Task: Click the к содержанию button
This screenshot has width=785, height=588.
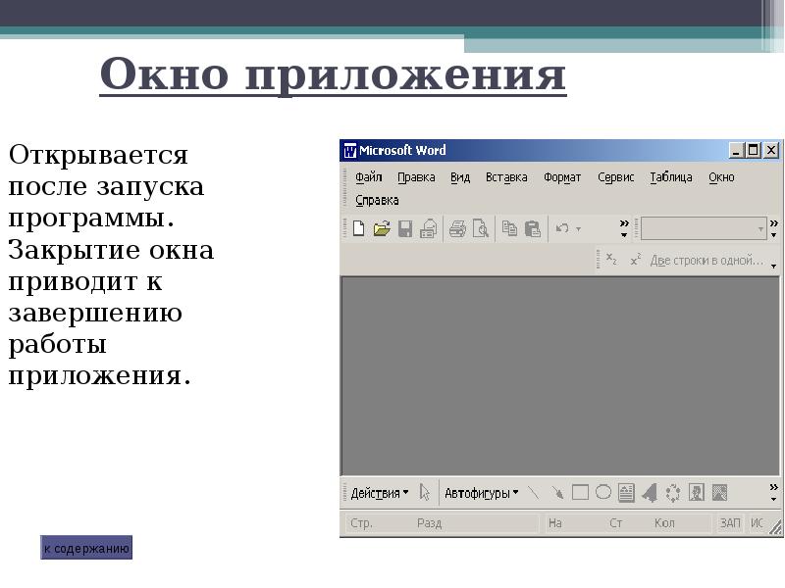Action: (86, 548)
